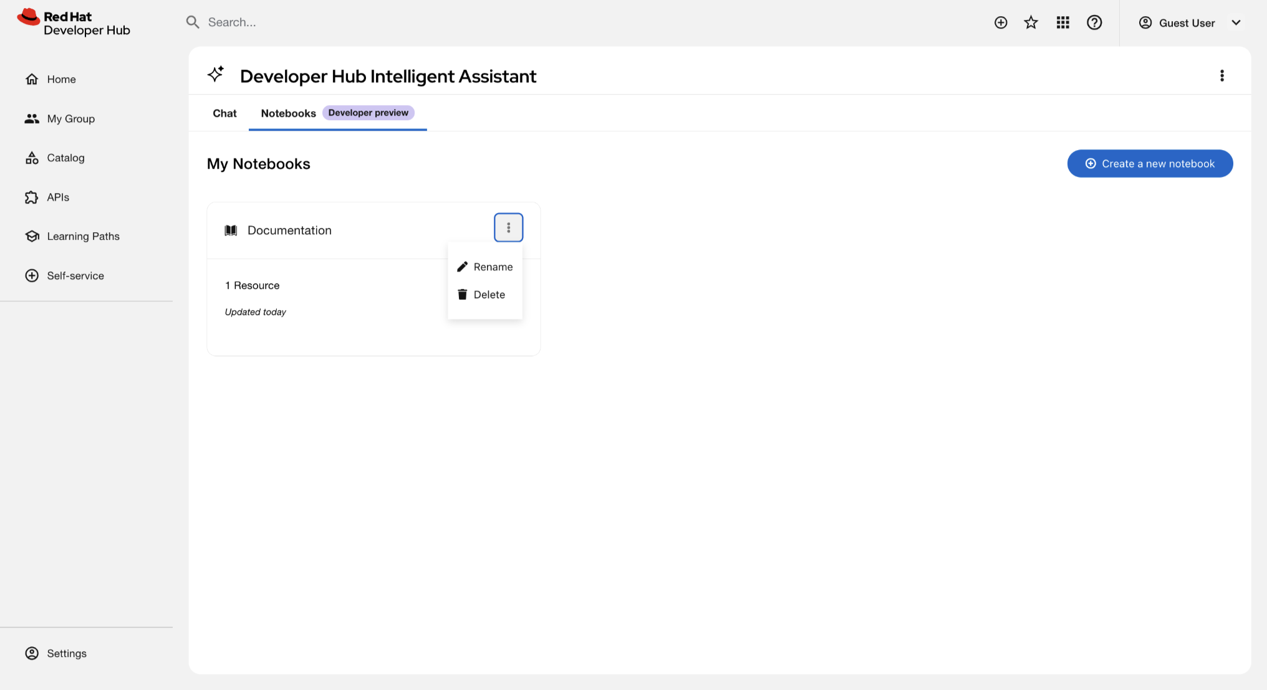1267x690 pixels.
Task: Navigate to APIs in the sidebar
Action: 47,197
